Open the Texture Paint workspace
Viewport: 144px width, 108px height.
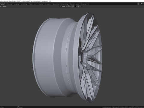tap(33, 4)
